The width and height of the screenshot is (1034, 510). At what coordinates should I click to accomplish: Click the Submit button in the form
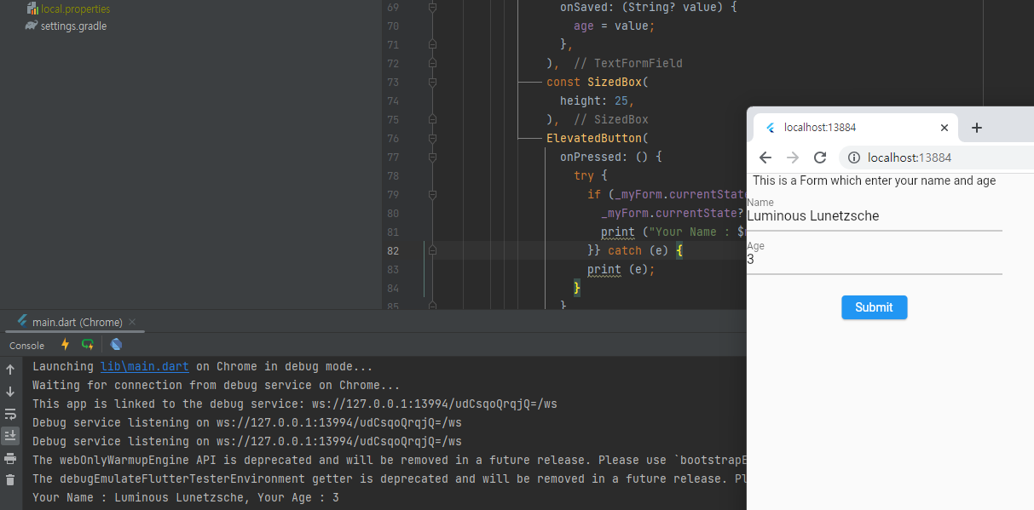[x=875, y=307]
